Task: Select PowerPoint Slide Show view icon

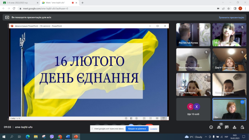Action: (164, 118)
